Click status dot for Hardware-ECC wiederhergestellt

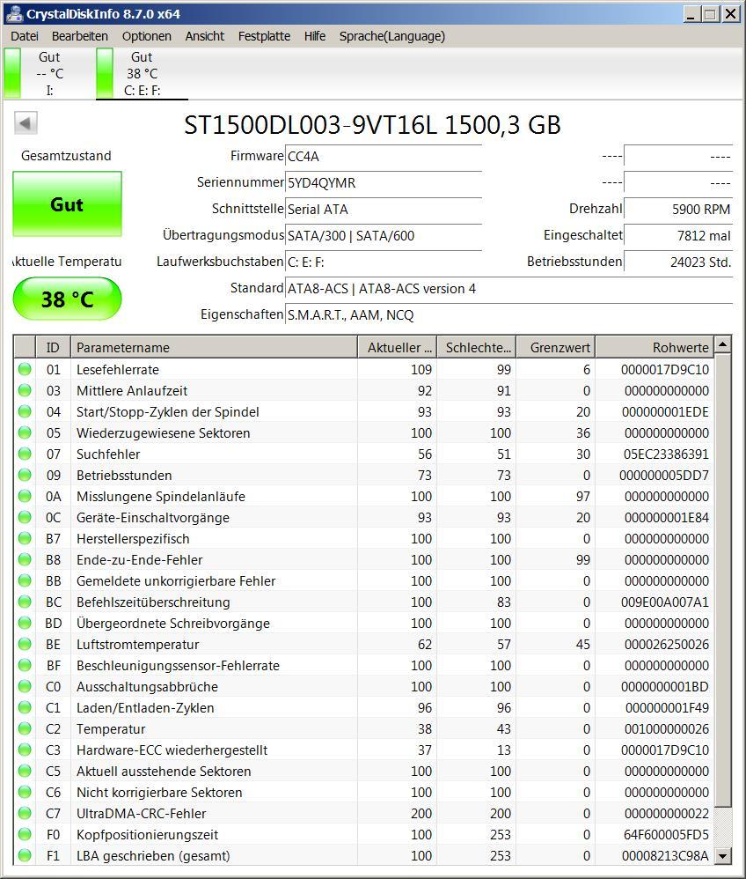[25, 750]
